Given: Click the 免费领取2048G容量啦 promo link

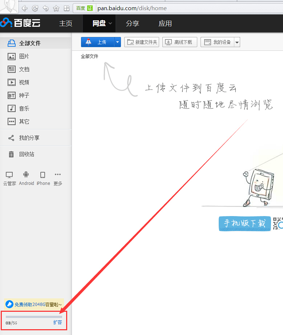Looking at the screenshot, I should (34, 304).
